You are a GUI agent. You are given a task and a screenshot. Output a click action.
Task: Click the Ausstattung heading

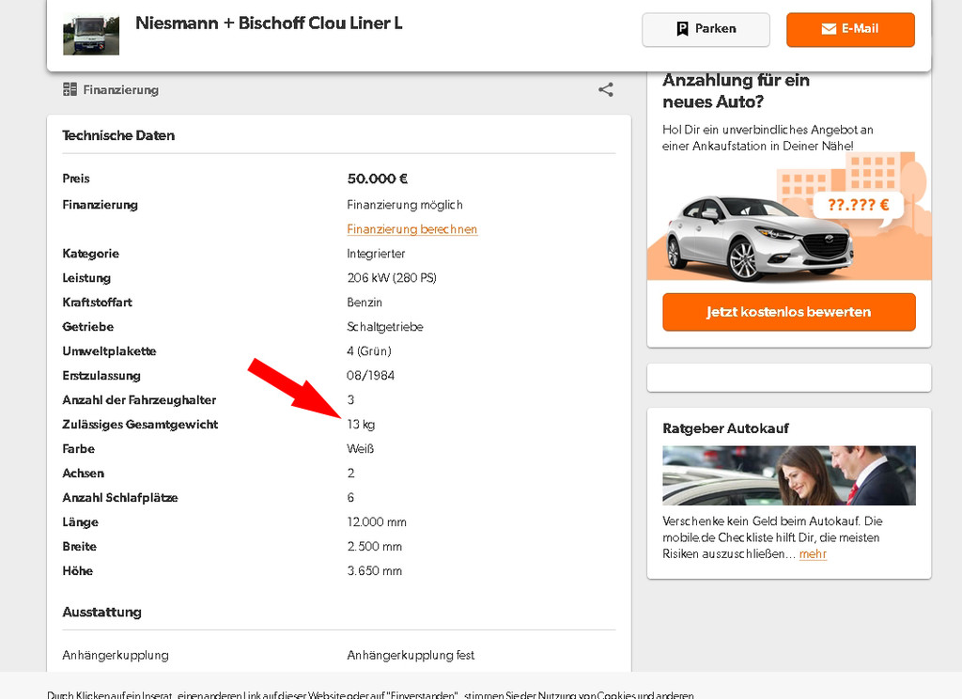tap(101, 613)
